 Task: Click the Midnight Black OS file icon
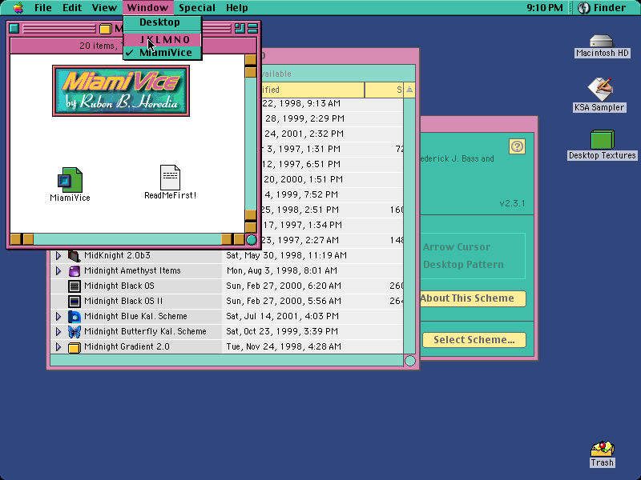click(74, 286)
